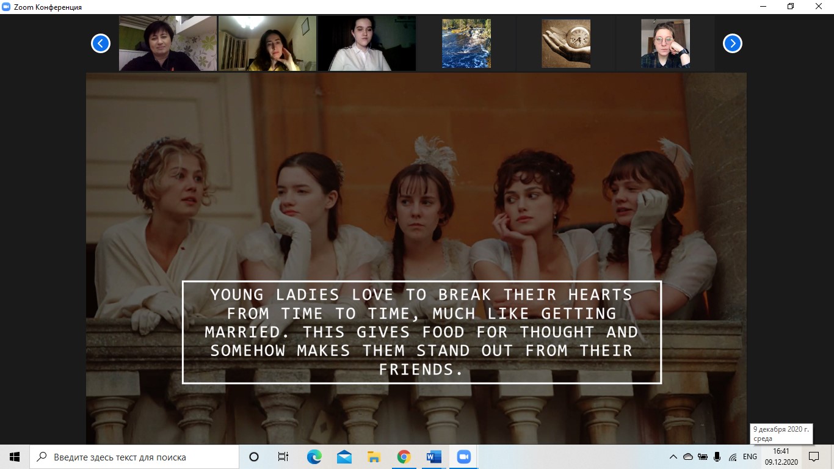Select the first participant video with wallpaper background

point(168,43)
